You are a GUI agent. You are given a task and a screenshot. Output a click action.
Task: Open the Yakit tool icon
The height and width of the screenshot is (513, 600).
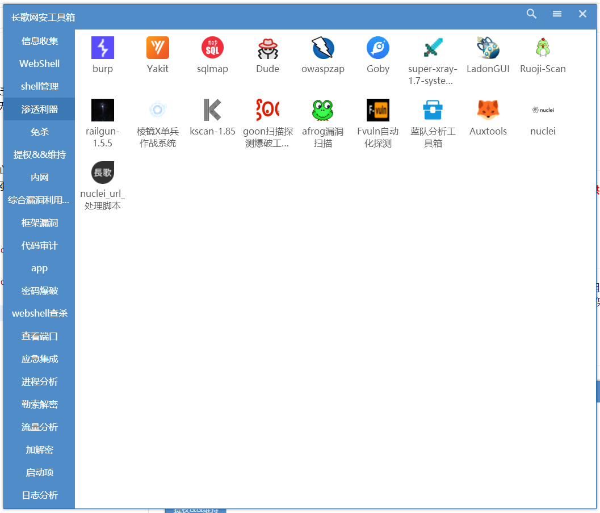(158, 48)
